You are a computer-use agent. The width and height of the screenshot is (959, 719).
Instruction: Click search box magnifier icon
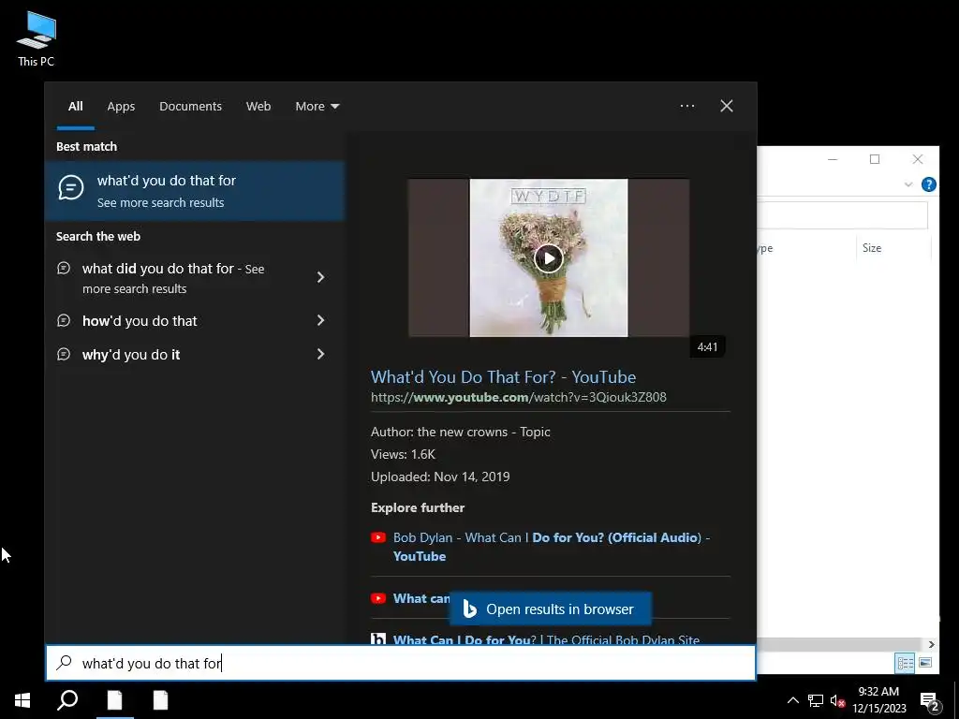(65, 663)
